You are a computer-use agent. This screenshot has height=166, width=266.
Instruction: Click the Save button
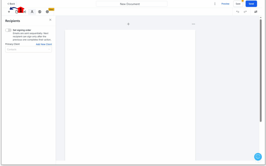click(238, 4)
